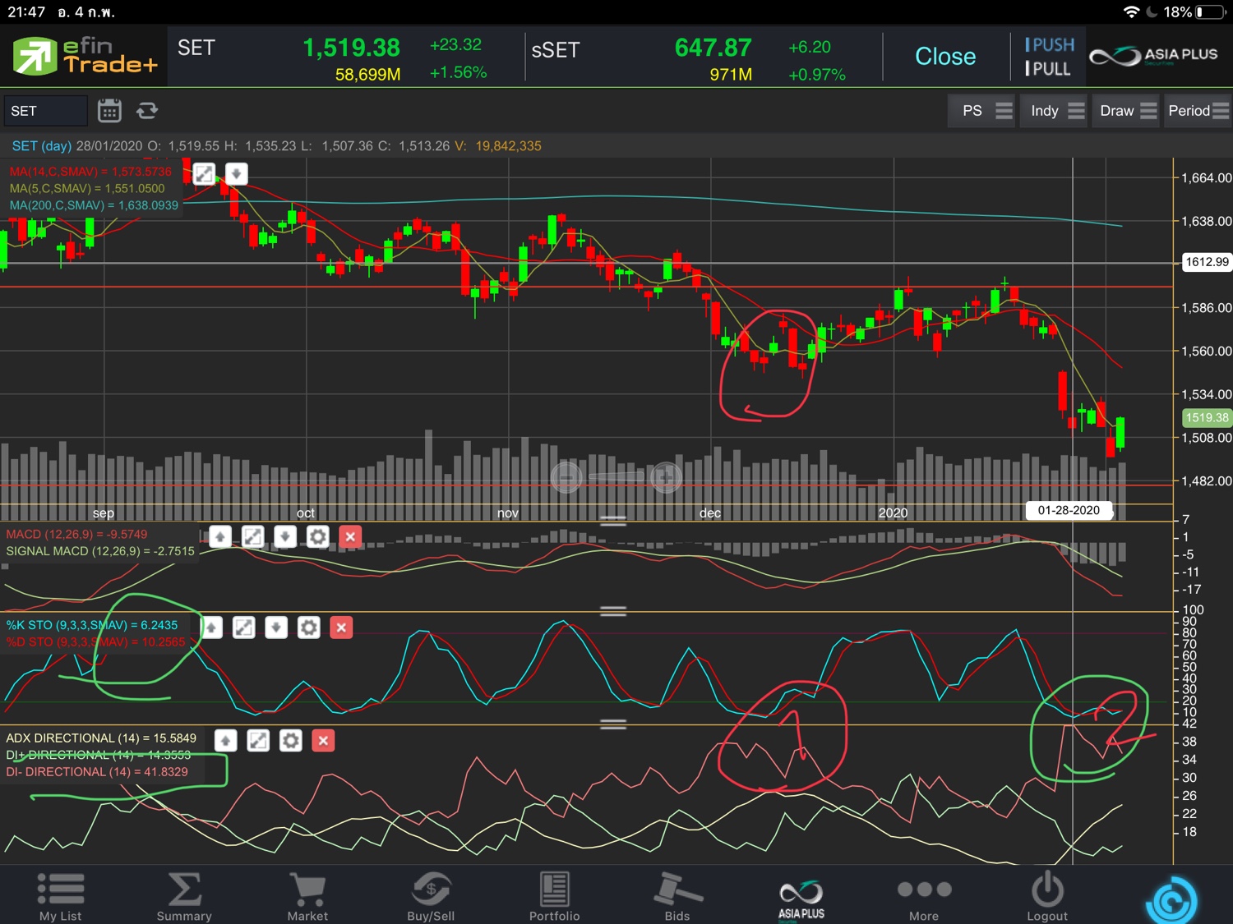Collapse the moving average legend arrow
The width and height of the screenshot is (1233, 924).
[x=236, y=173]
